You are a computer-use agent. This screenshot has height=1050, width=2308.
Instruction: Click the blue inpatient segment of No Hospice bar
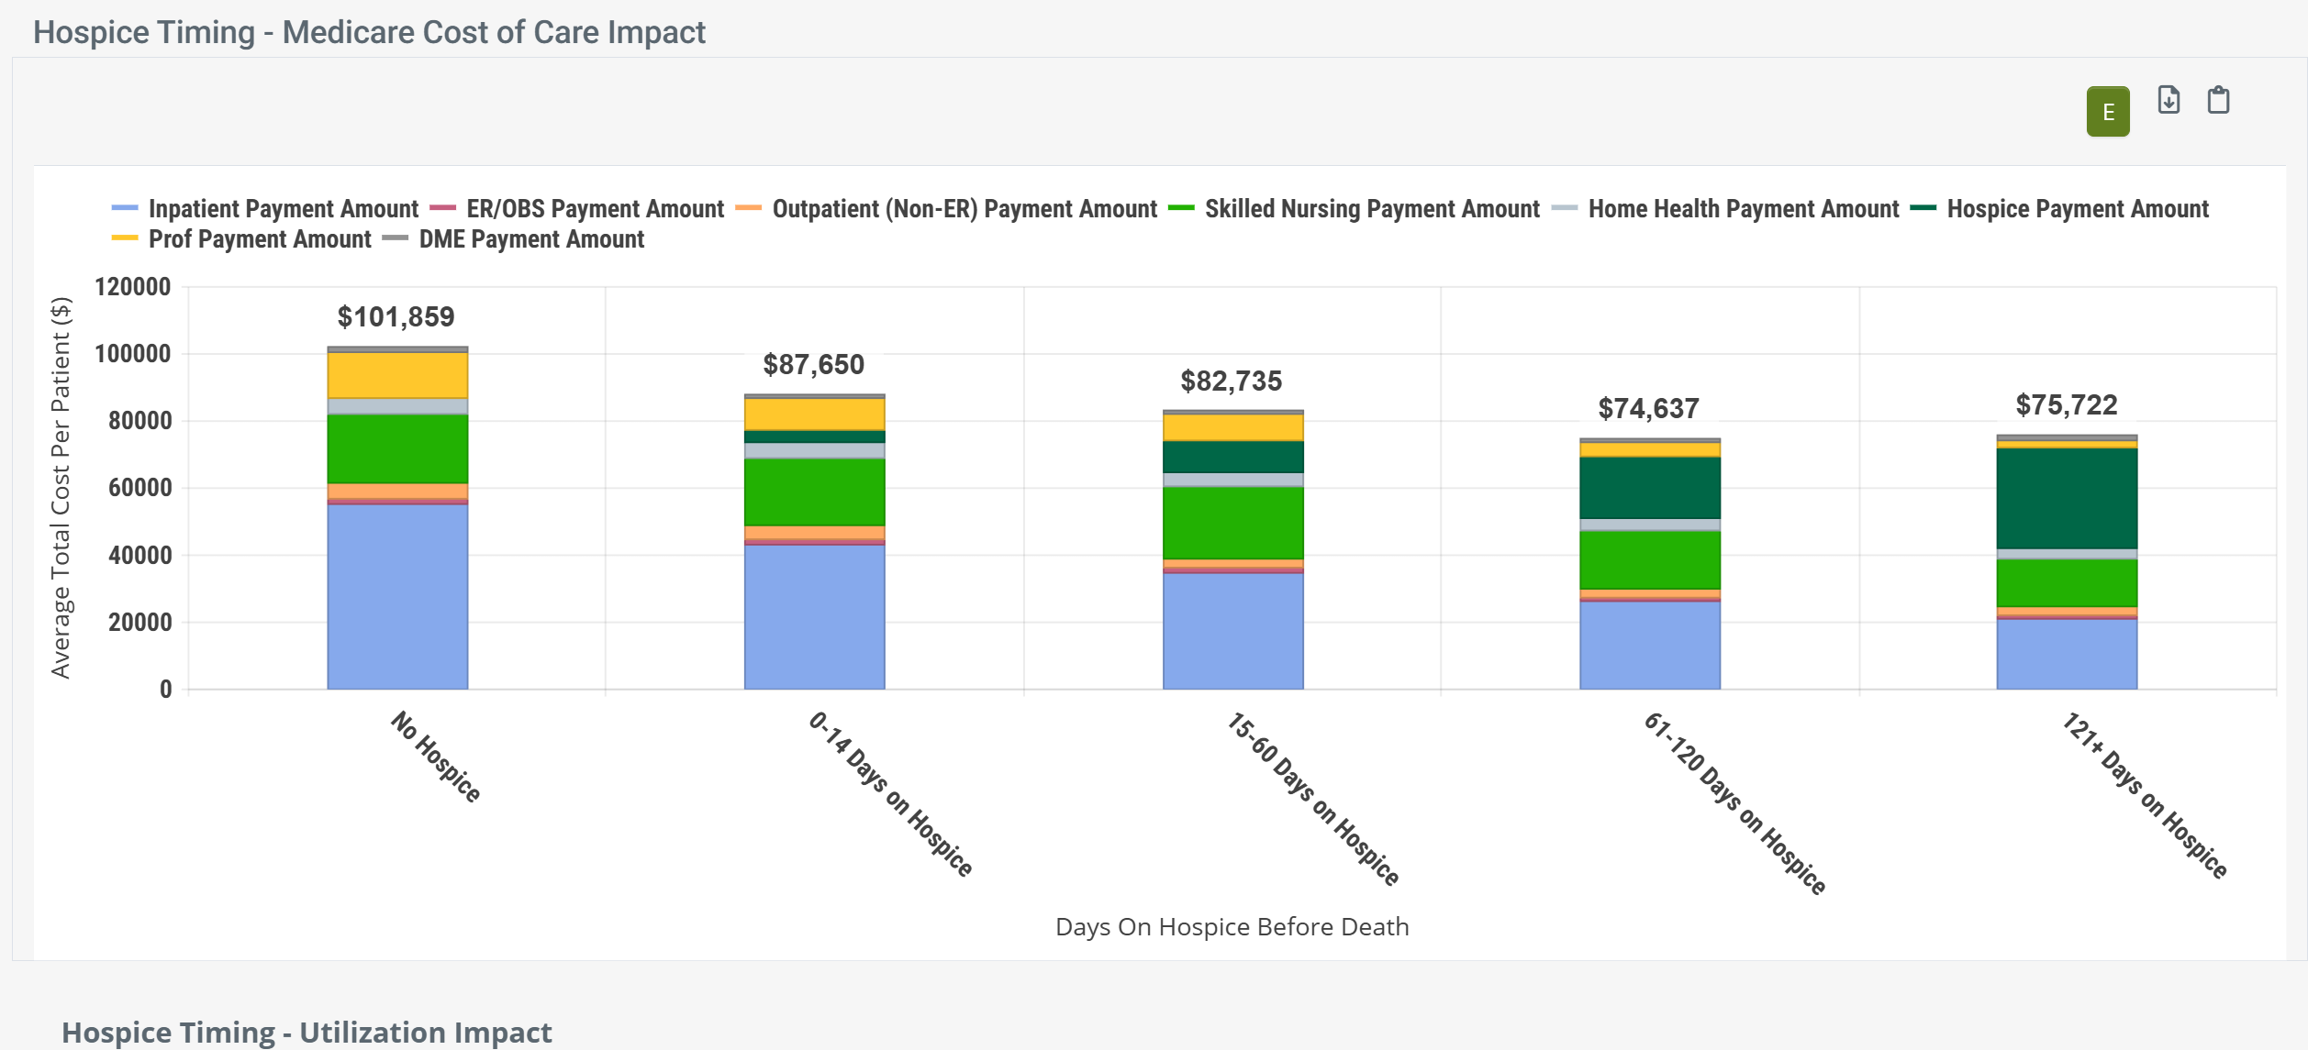[397, 596]
